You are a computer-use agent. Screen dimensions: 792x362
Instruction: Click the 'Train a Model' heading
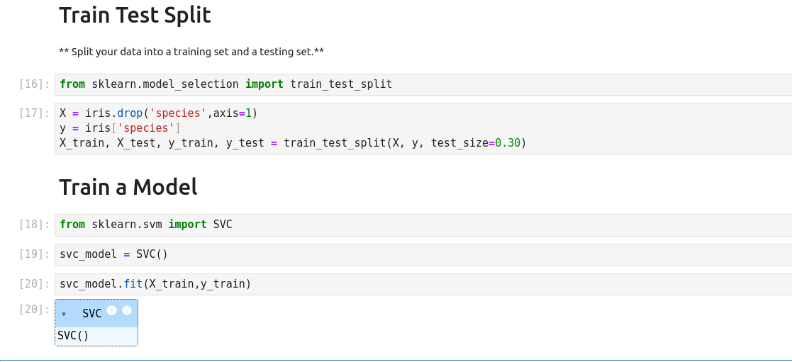[x=128, y=187]
